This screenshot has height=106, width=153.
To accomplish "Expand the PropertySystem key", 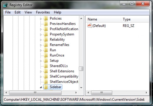I will pos(41,35).
